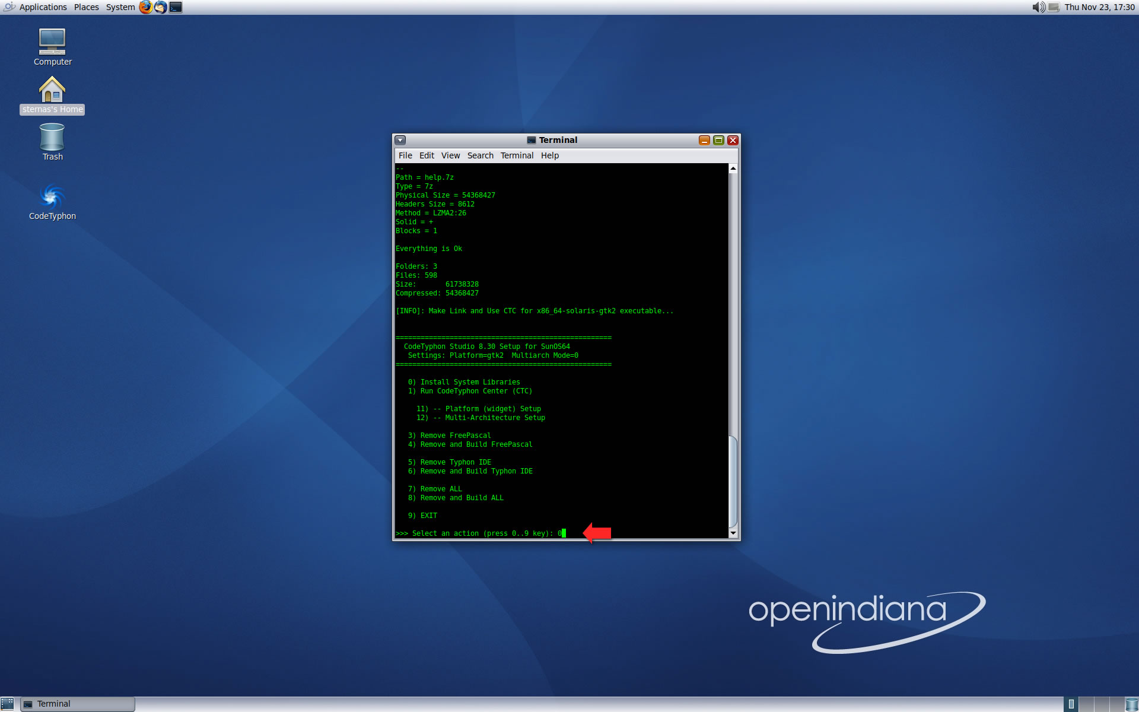The height and width of the screenshot is (712, 1139).
Task: Click the 'Everything is Ok' text
Action: click(429, 249)
